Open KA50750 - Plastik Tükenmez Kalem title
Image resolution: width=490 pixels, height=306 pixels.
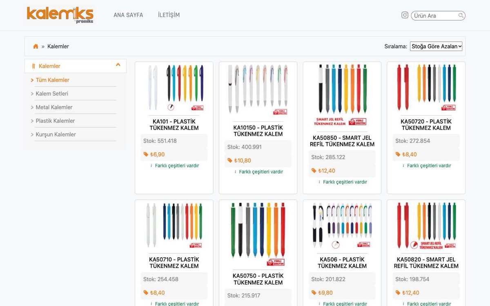coord(258,279)
